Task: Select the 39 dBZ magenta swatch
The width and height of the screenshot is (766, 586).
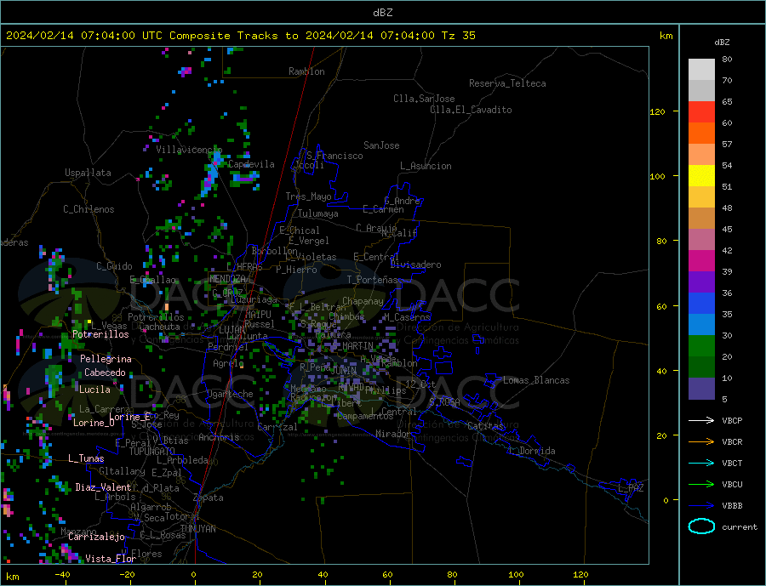Action: [701, 261]
